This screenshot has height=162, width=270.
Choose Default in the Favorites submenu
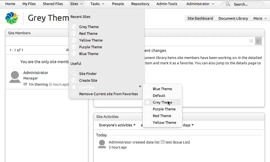(159, 95)
